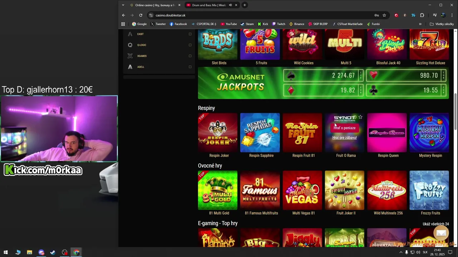Image resolution: width=458 pixels, height=257 pixels.
Task: Open the CSFloat MarbleFade bookmark
Action: pyautogui.click(x=347, y=24)
